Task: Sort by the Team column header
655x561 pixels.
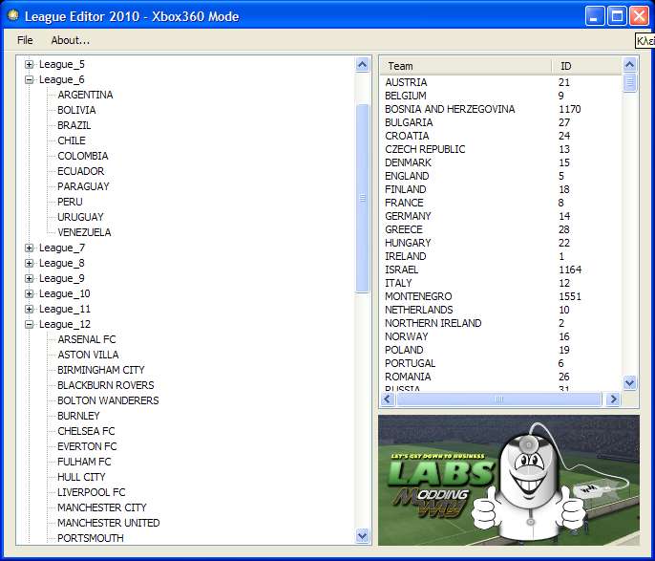Action: (466, 66)
